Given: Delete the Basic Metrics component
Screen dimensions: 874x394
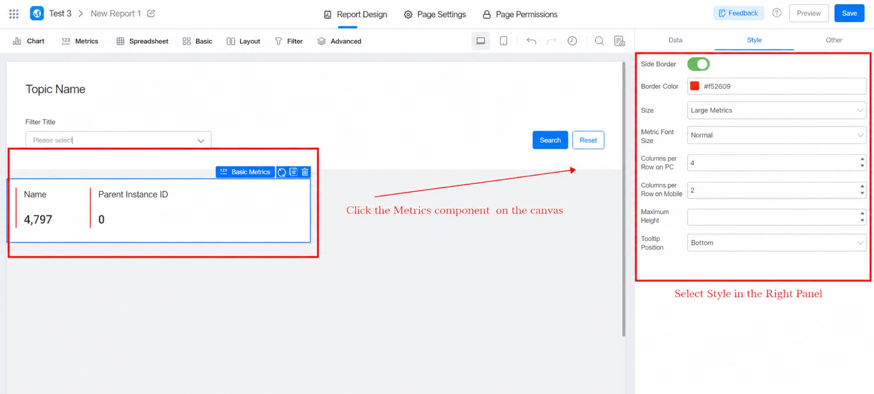Looking at the screenshot, I should coord(305,172).
